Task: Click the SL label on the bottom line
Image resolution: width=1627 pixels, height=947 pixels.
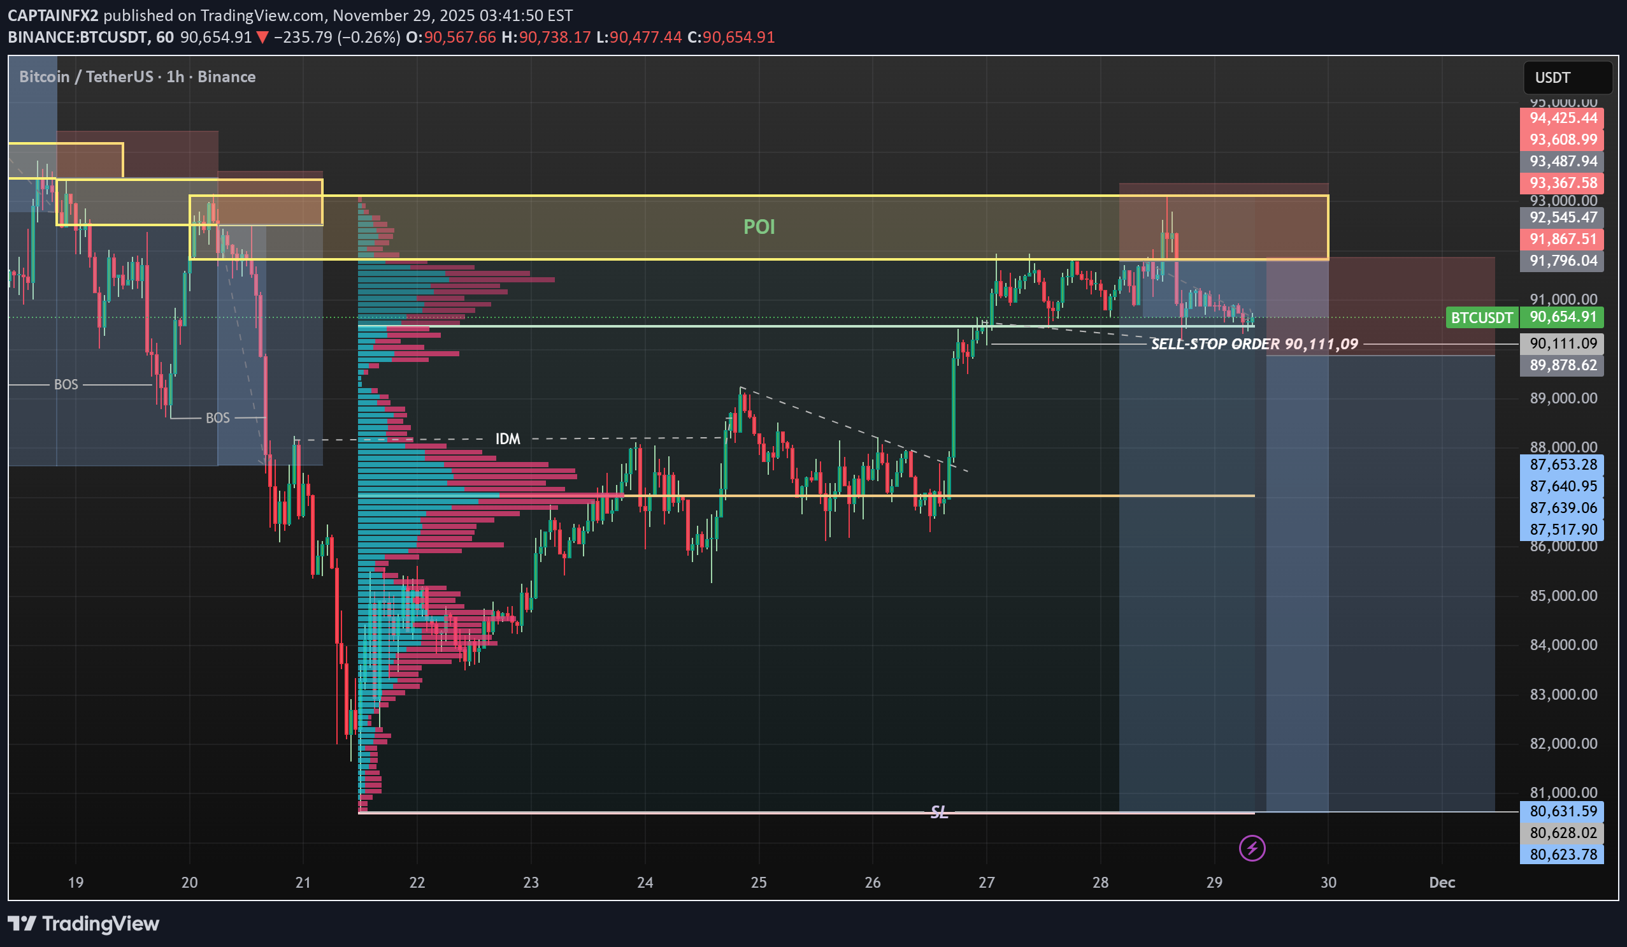Action: pos(939,812)
